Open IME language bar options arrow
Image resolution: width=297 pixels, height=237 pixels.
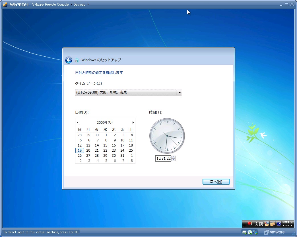point(292,225)
